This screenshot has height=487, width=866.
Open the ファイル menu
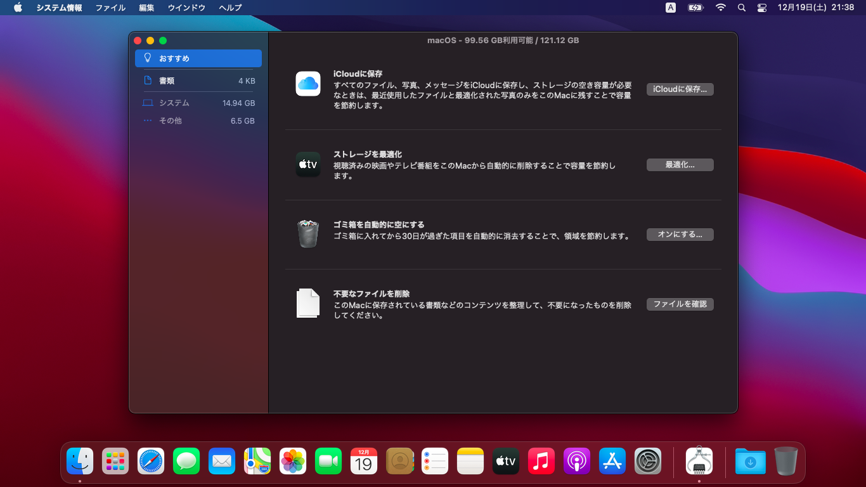pos(110,8)
